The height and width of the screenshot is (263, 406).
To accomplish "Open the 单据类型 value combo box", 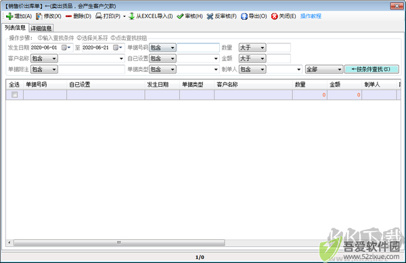I will point(198,69).
